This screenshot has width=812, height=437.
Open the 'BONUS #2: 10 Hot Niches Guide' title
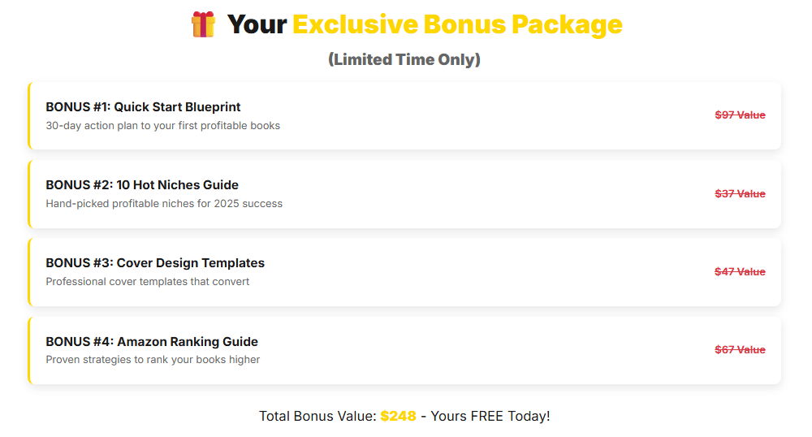click(x=142, y=184)
